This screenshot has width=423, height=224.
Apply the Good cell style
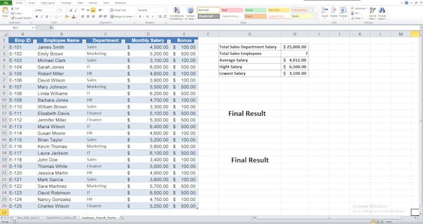point(255,10)
